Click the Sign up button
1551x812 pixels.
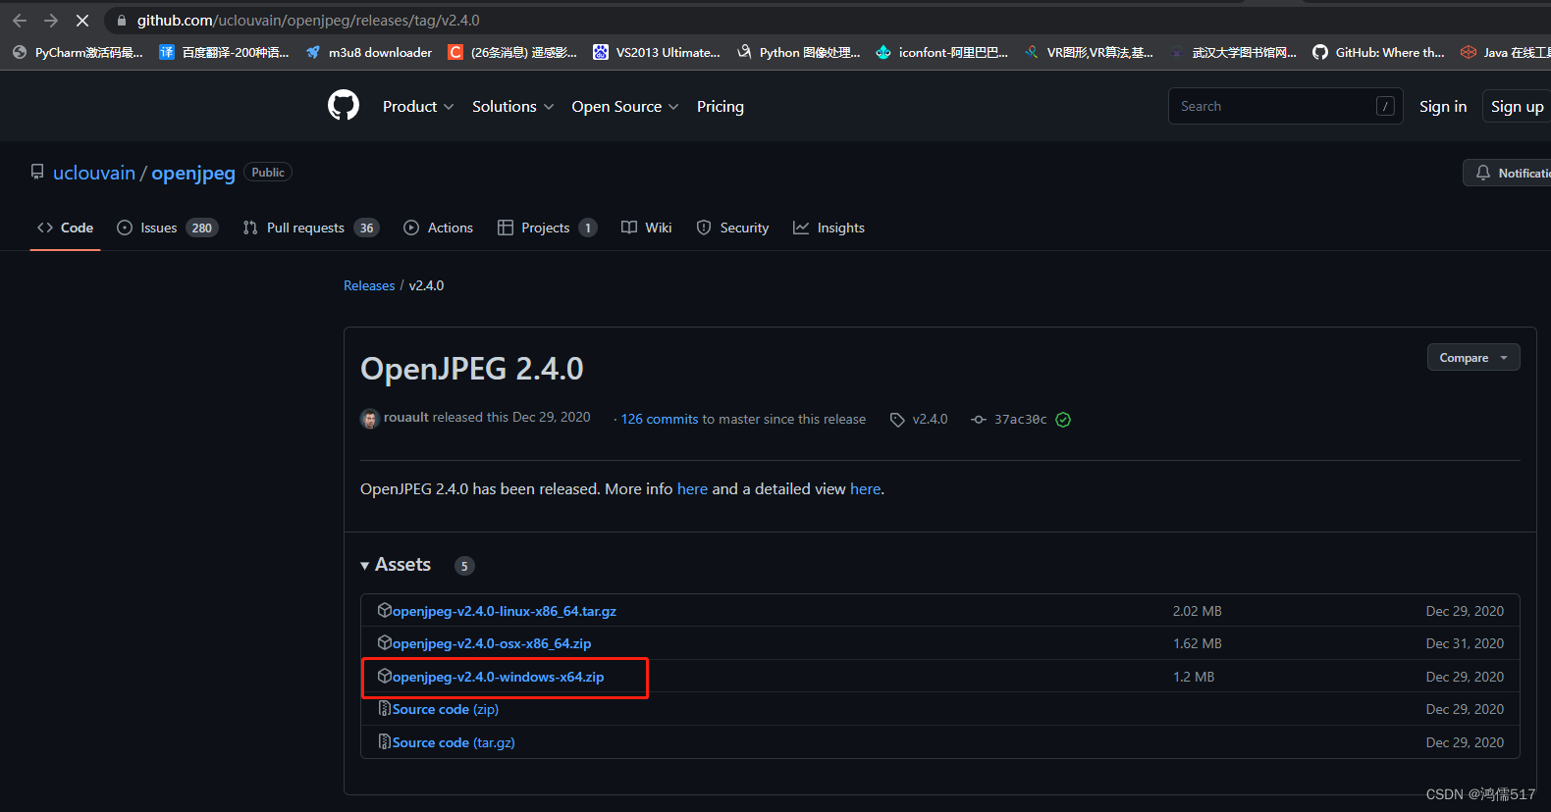point(1517,107)
